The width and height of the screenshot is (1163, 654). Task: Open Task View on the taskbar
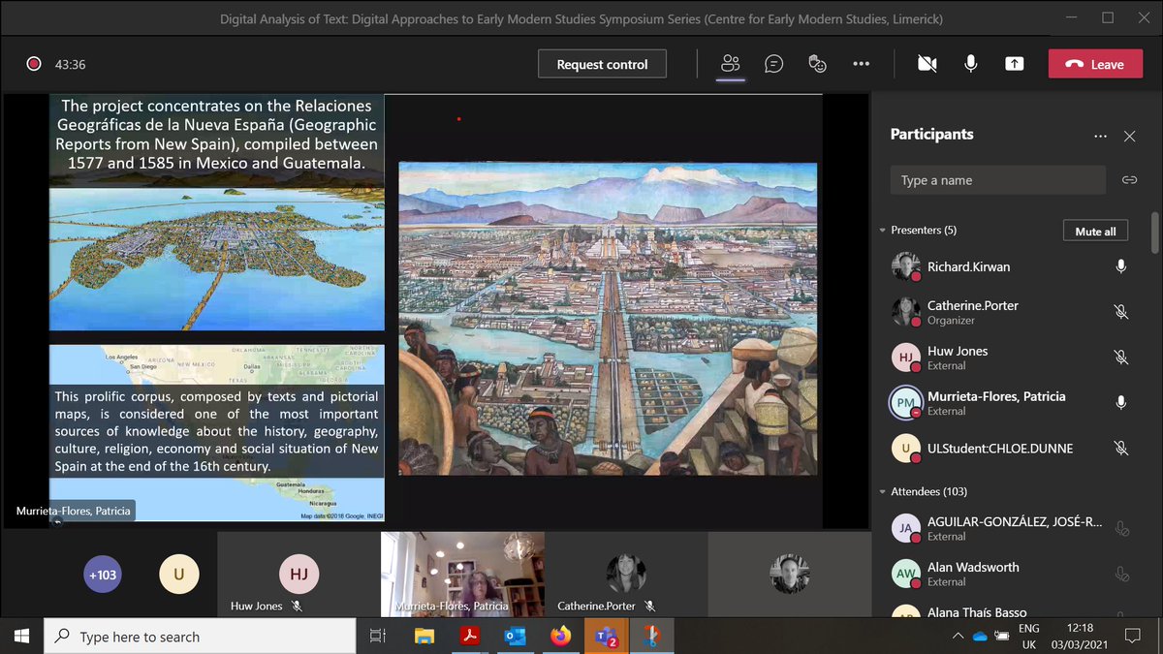[378, 637]
